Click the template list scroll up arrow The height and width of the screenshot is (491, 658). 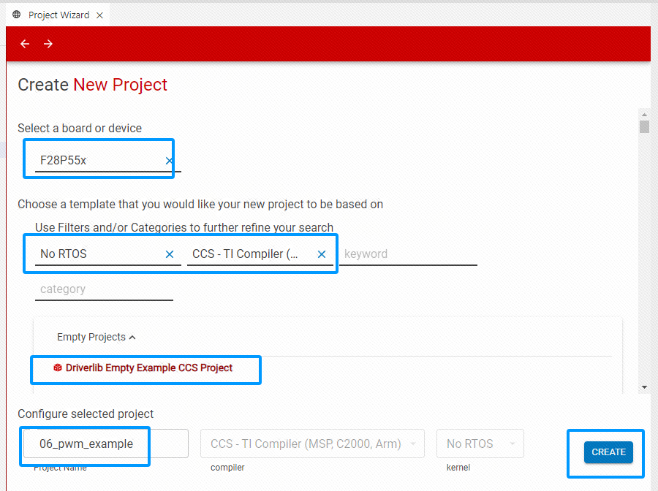(644, 115)
